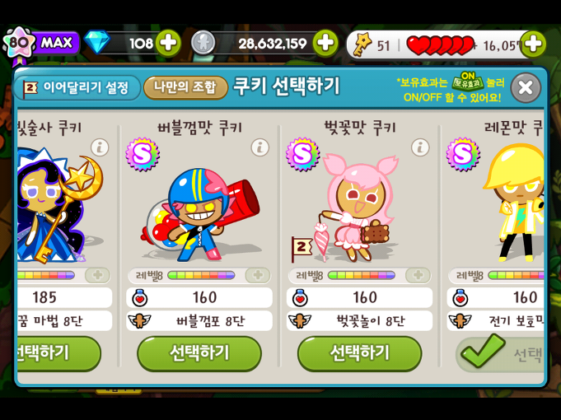Click the blue diamond crystal icon

(97, 42)
